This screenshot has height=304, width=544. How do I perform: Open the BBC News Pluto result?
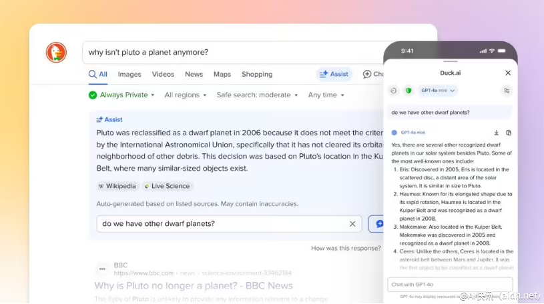(194, 285)
